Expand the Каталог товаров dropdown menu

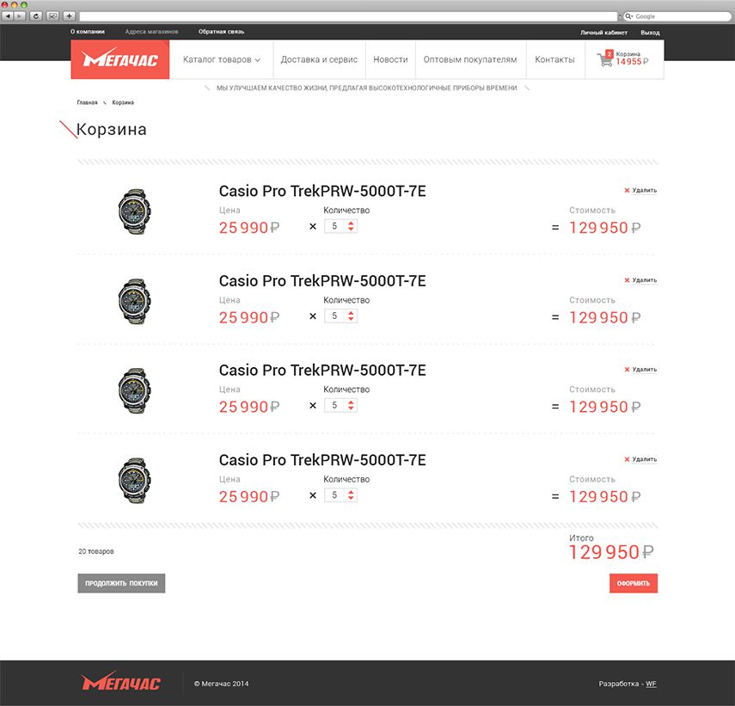tap(221, 59)
